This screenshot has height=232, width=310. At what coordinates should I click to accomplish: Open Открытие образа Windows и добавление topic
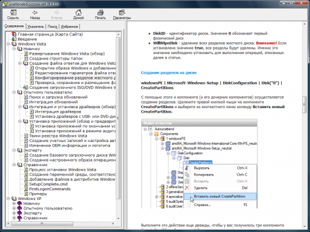pos(76,68)
